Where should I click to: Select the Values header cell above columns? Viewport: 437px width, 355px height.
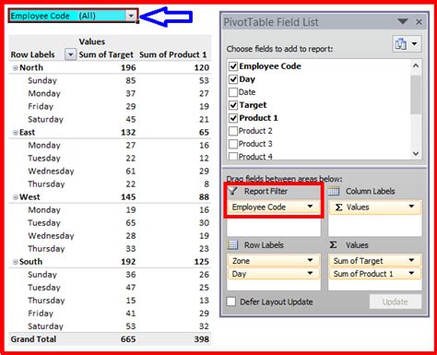pos(92,41)
